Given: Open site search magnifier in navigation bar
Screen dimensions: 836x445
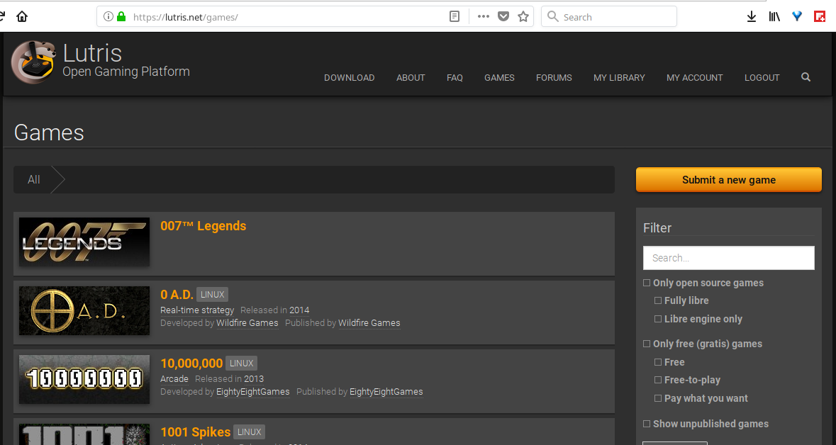Looking at the screenshot, I should point(806,77).
